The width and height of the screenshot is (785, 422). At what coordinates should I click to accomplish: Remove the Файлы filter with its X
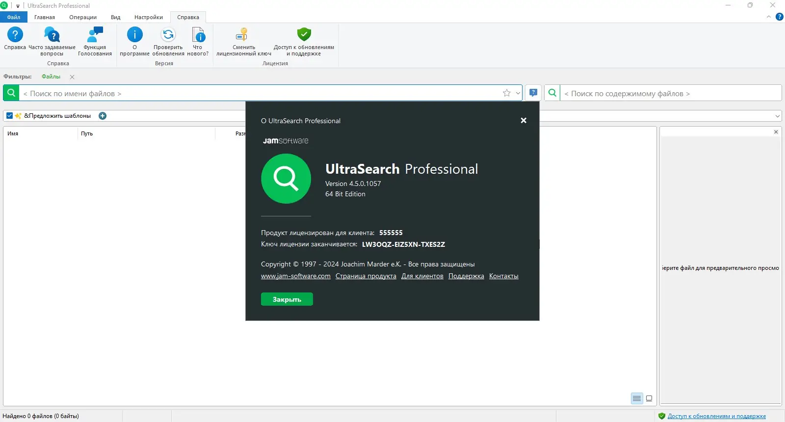[72, 77]
